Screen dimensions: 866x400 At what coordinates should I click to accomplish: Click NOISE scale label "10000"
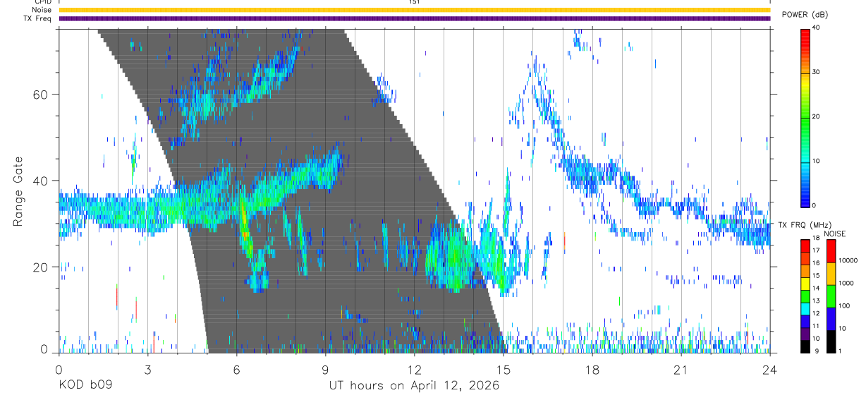click(x=847, y=261)
